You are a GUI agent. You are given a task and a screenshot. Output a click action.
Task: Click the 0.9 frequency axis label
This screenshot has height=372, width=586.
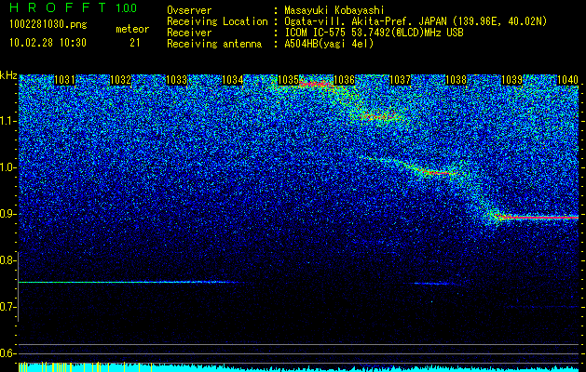(x=7, y=214)
